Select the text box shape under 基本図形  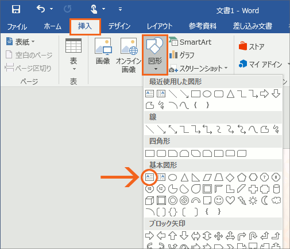(149, 177)
